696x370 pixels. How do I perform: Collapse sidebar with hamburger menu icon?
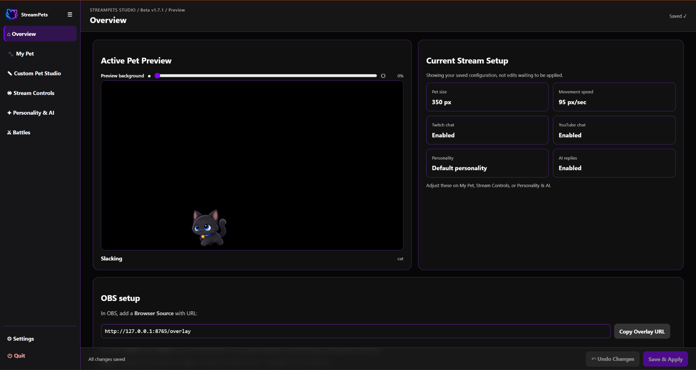[x=70, y=15]
